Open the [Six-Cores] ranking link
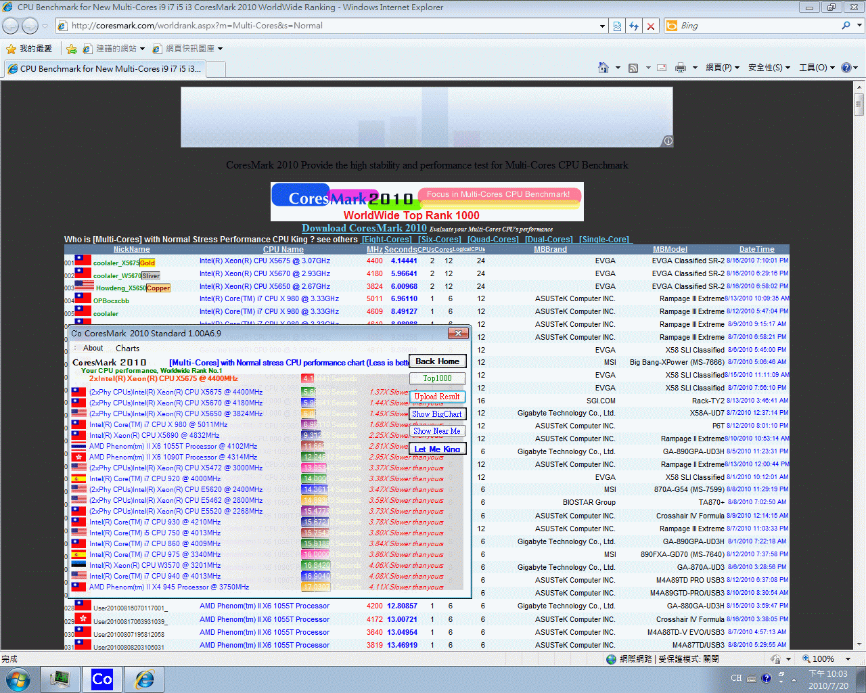Viewport: 866px width, 693px height. pos(440,240)
